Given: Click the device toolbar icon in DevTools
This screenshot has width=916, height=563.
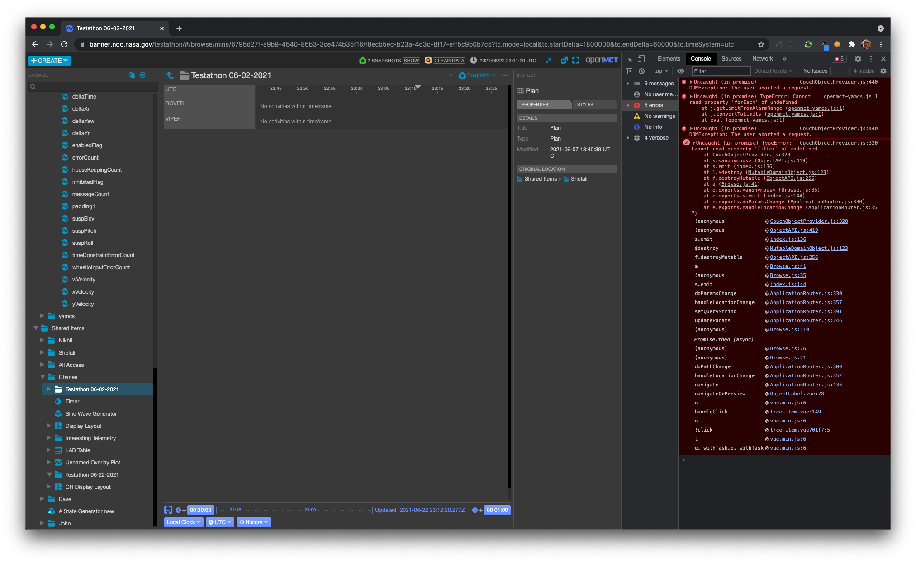Looking at the screenshot, I should (641, 59).
